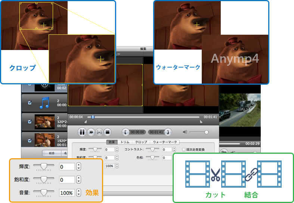Enable the 順次走査変換 checkbox
This screenshot has height=203, width=294.
point(184,150)
